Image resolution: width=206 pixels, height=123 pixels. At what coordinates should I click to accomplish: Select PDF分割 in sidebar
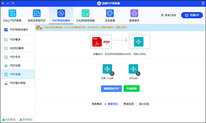[18, 66]
